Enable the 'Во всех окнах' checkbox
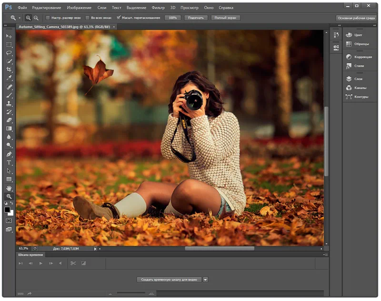The height and width of the screenshot is (301, 381). coord(87,18)
